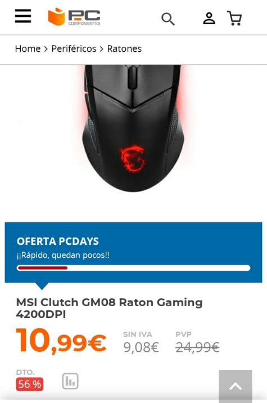This screenshot has width=267, height=403.
Task: Click the PC Componentes logo
Action: (x=74, y=17)
